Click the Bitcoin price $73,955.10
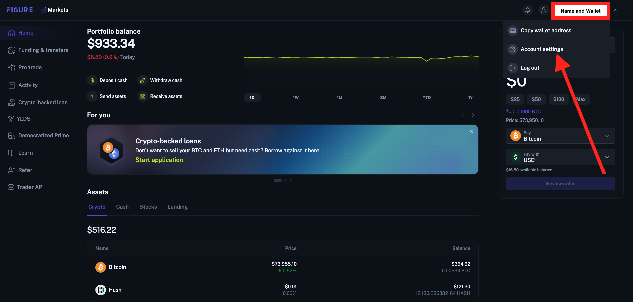 [x=284, y=264]
